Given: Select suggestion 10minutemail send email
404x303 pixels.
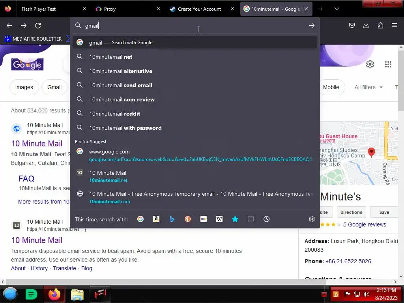Looking at the screenshot, I should tap(195, 85).
